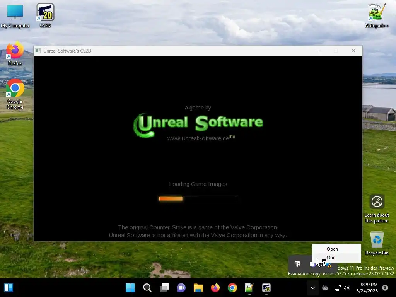This screenshot has width=396, height=297.
Task: Select the Google Chrome desktop shortcut
Action: tap(15, 94)
